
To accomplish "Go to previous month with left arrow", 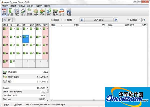I will tap(82, 20).
